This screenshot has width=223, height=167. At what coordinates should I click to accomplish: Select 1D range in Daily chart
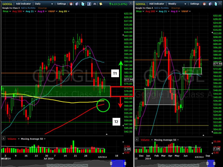(x=79, y=165)
